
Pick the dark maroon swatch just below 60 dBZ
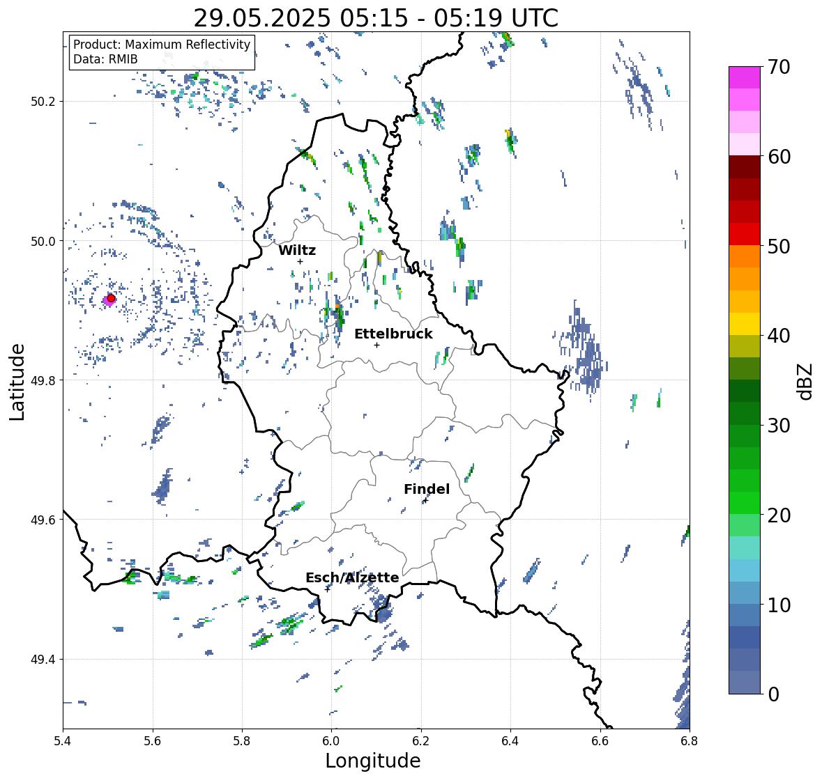[745, 167]
